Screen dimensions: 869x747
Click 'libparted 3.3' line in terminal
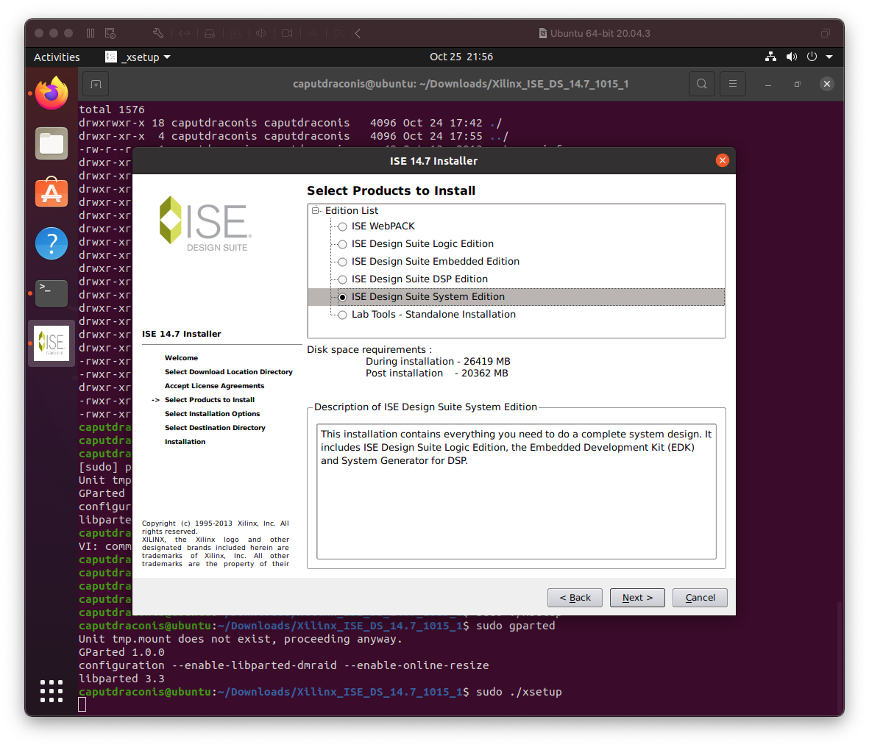click(121, 679)
